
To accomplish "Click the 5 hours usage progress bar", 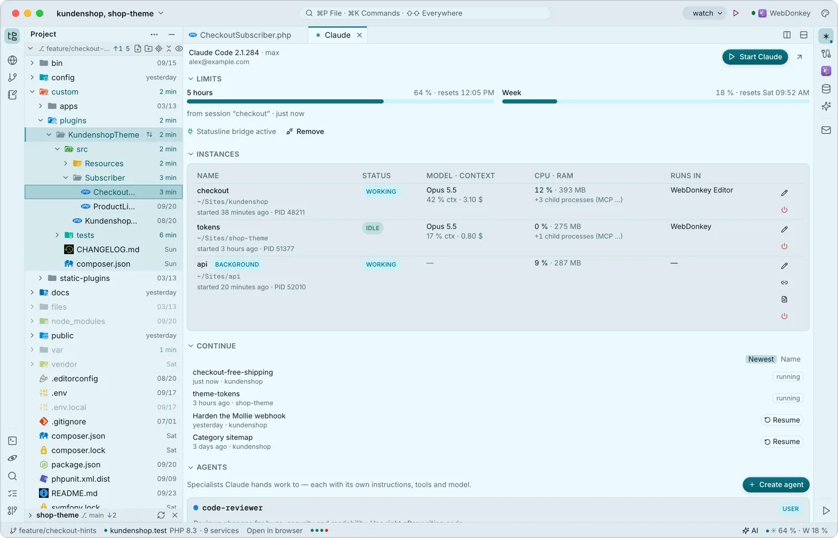I will pyautogui.click(x=341, y=102).
